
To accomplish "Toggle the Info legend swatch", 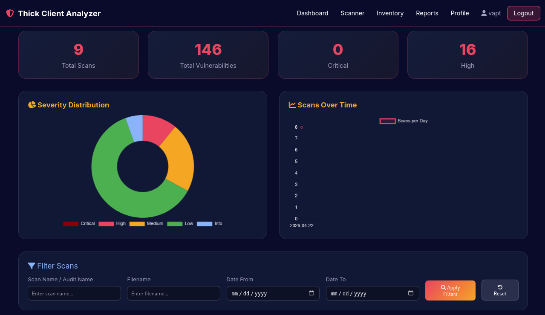I will [205, 224].
